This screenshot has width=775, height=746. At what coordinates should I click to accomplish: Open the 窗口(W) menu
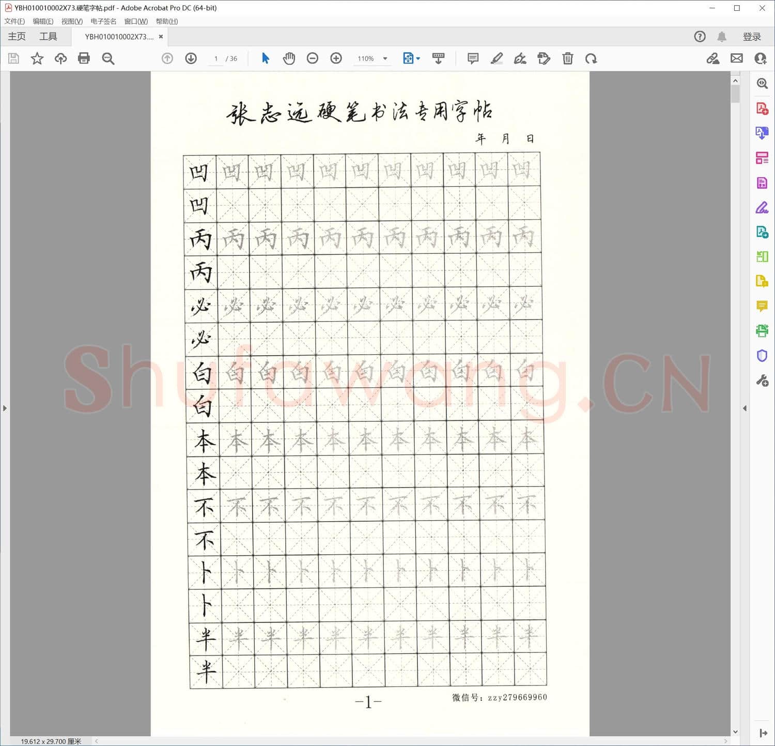click(x=136, y=21)
